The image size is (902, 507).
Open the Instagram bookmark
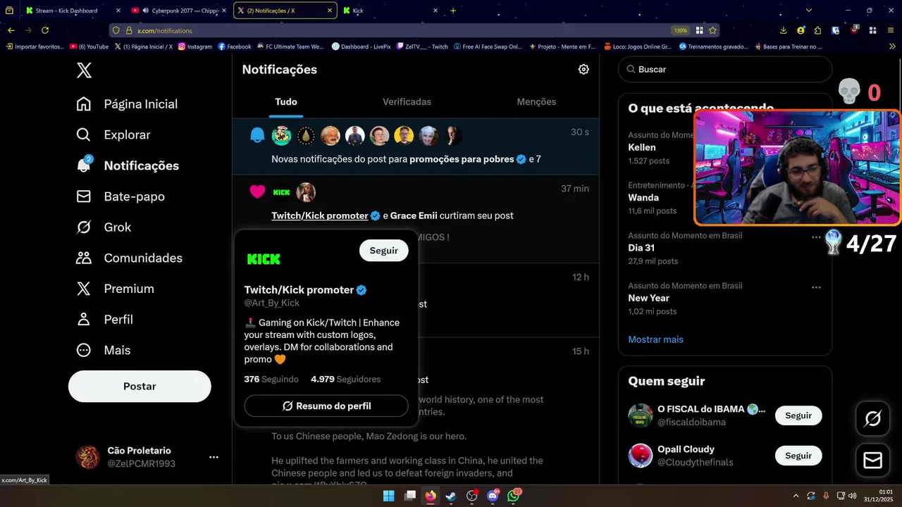(195, 46)
